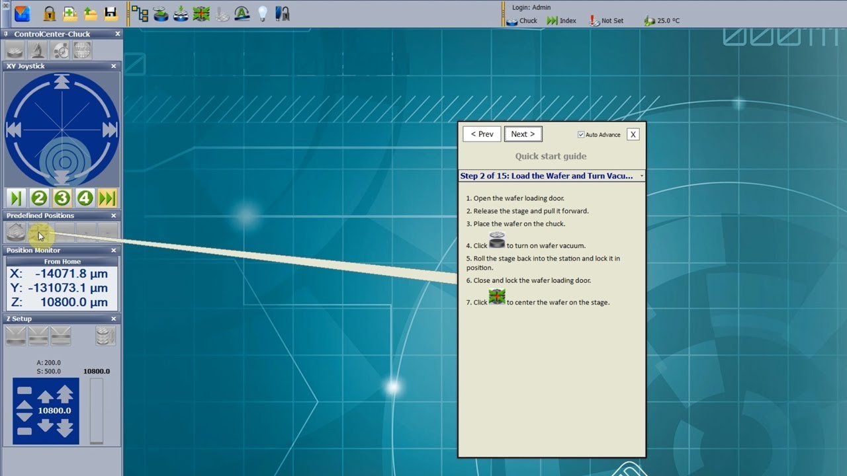Image resolution: width=847 pixels, height=476 pixels.
Task: Click the wafer stack icon in Z Setup
Action: click(x=105, y=336)
